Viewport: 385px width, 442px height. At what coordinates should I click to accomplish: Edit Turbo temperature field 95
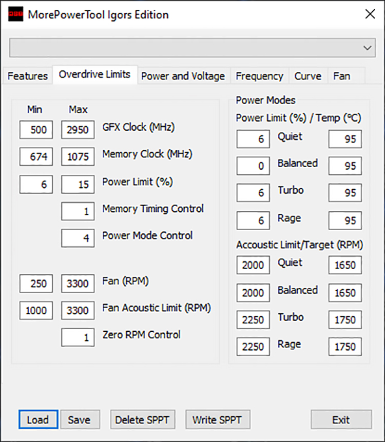pos(345,192)
